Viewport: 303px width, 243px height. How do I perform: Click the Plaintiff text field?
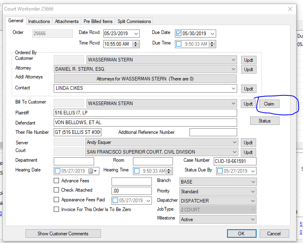(145, 113)
